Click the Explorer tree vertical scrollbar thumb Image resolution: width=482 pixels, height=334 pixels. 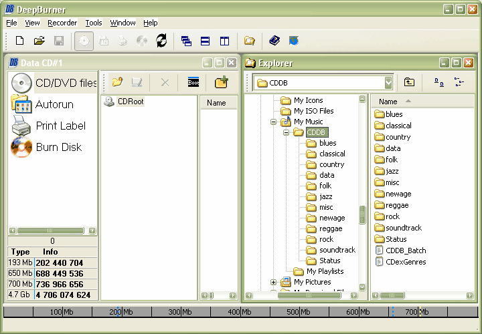tap(362, 214)
